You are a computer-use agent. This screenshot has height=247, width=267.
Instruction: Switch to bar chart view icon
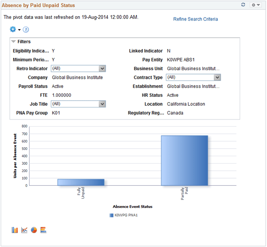(15, 230)
